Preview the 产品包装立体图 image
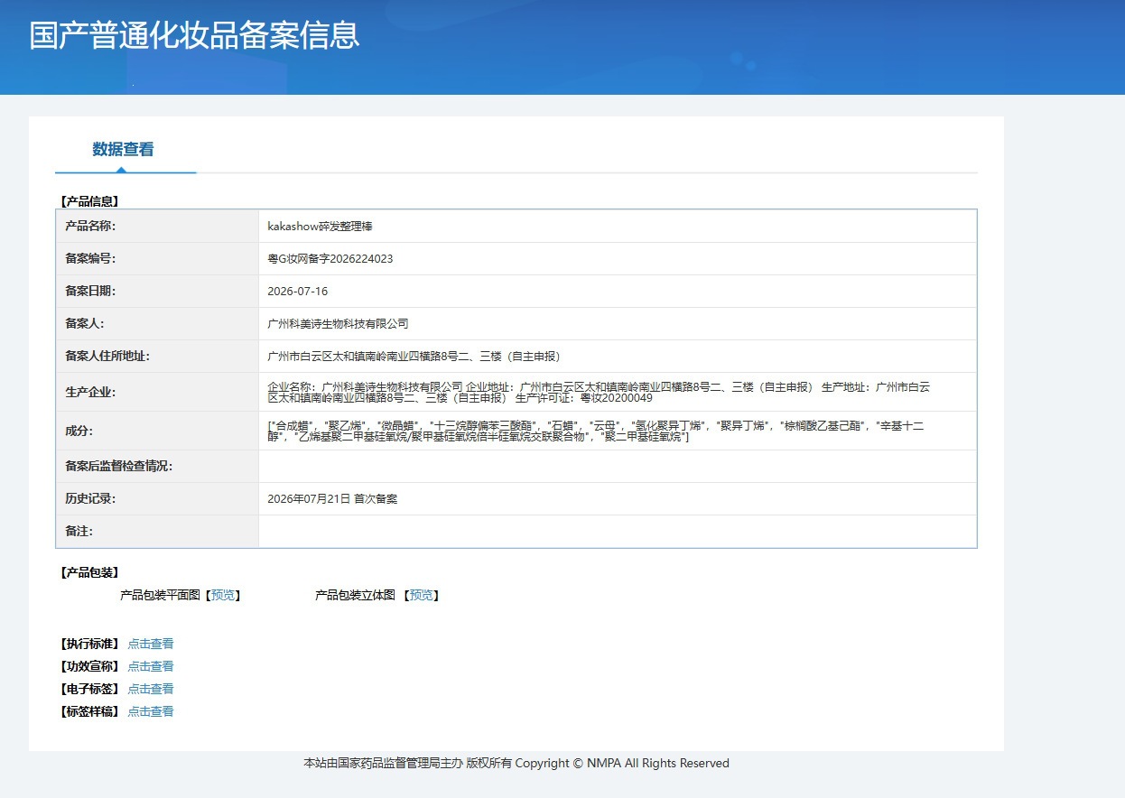The image size is (1125, 798). pyautogui.click(x=421, y=596)
